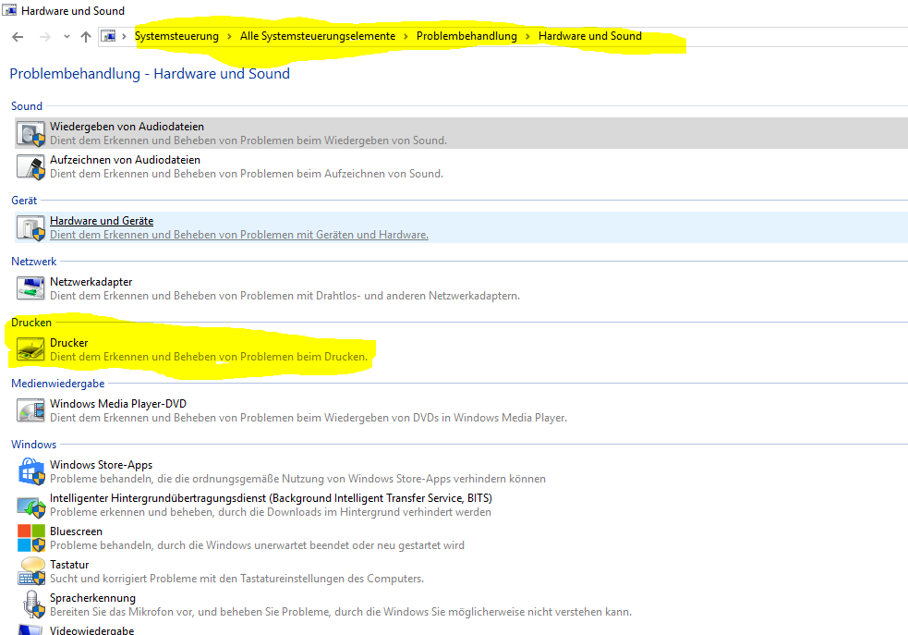Click description about Downloads im Hintergrund
The height and width of the screenshot is (635, 908).
[271, 512]
